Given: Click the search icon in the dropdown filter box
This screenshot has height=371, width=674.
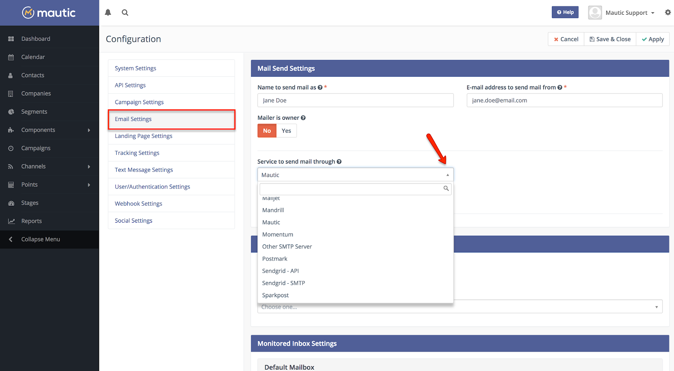Looking at the screenshot, I should 446,188.
